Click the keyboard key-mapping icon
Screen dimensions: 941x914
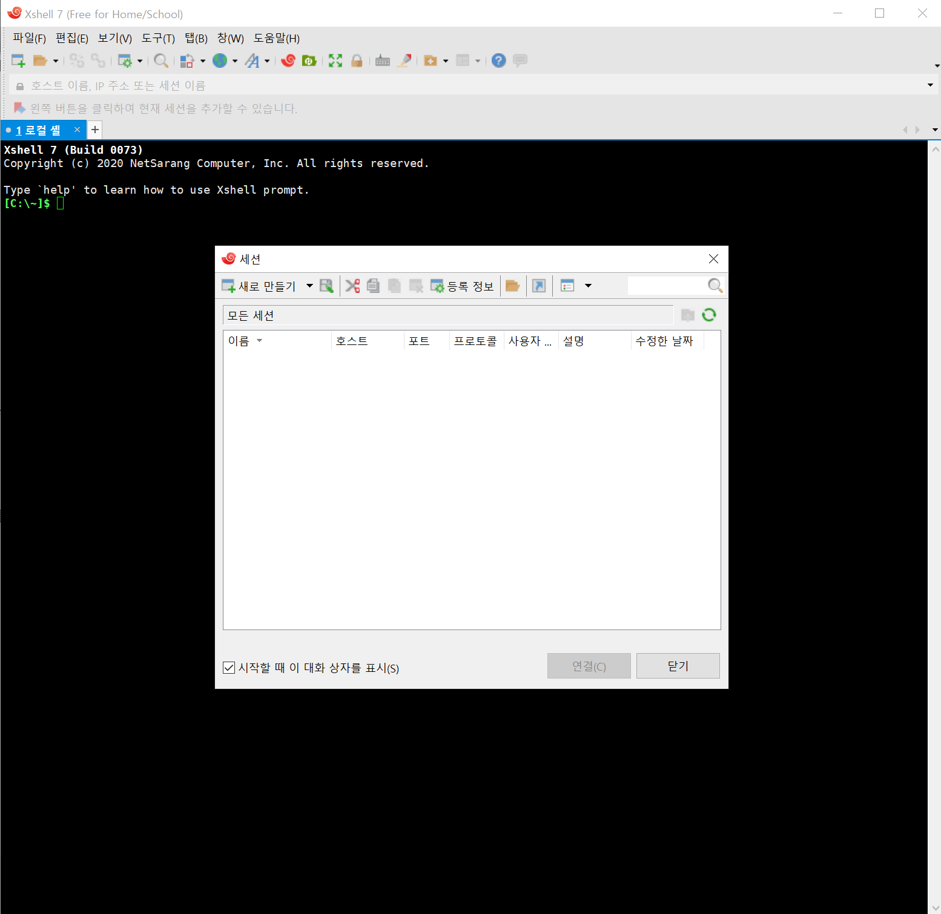point(383,61)
